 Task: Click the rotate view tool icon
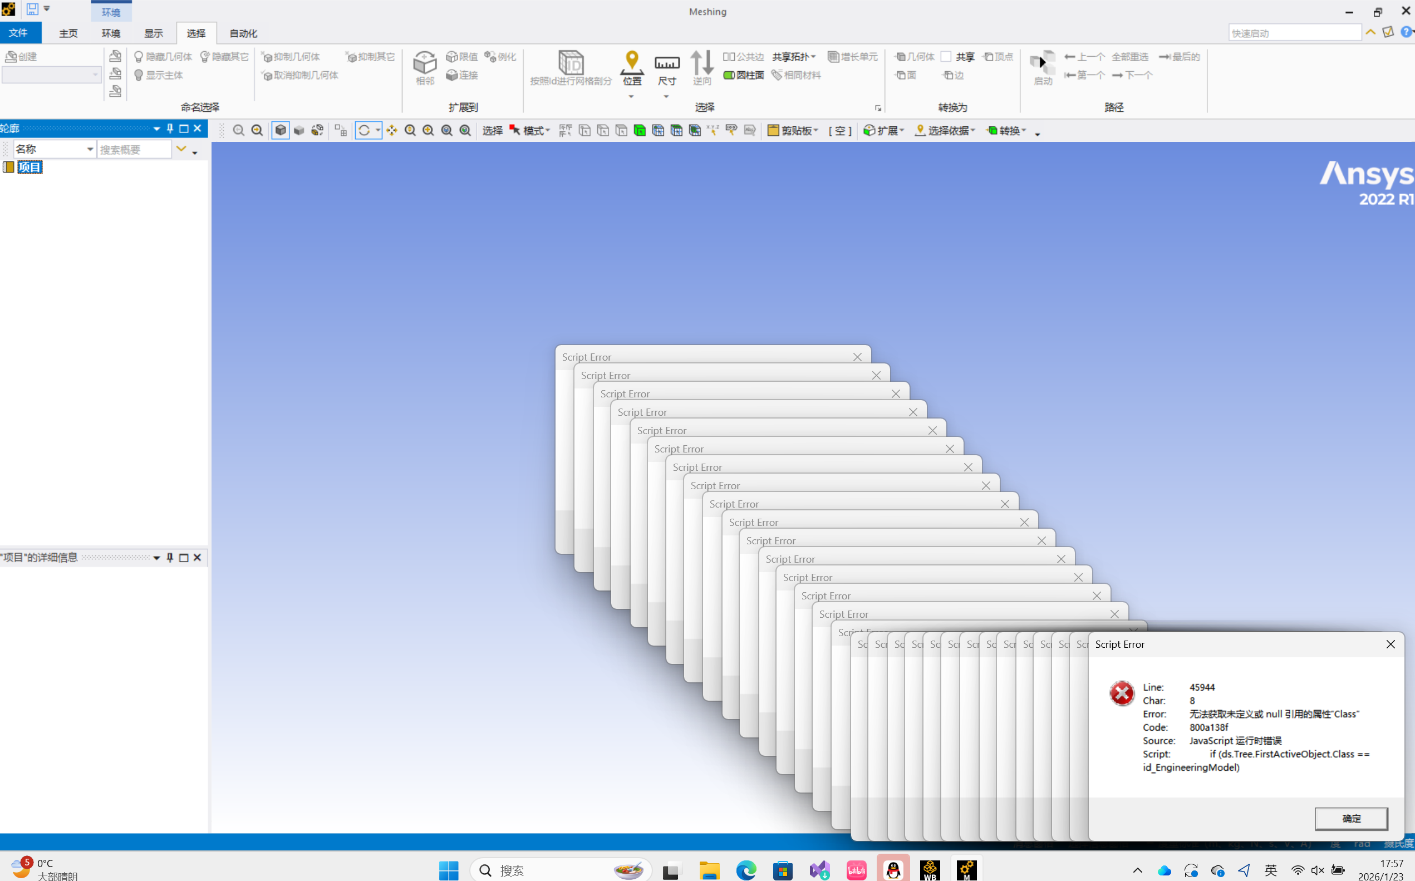364,131
